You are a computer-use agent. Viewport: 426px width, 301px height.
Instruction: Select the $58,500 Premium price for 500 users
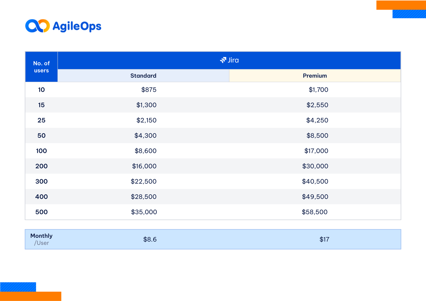[x=315, y=212]
